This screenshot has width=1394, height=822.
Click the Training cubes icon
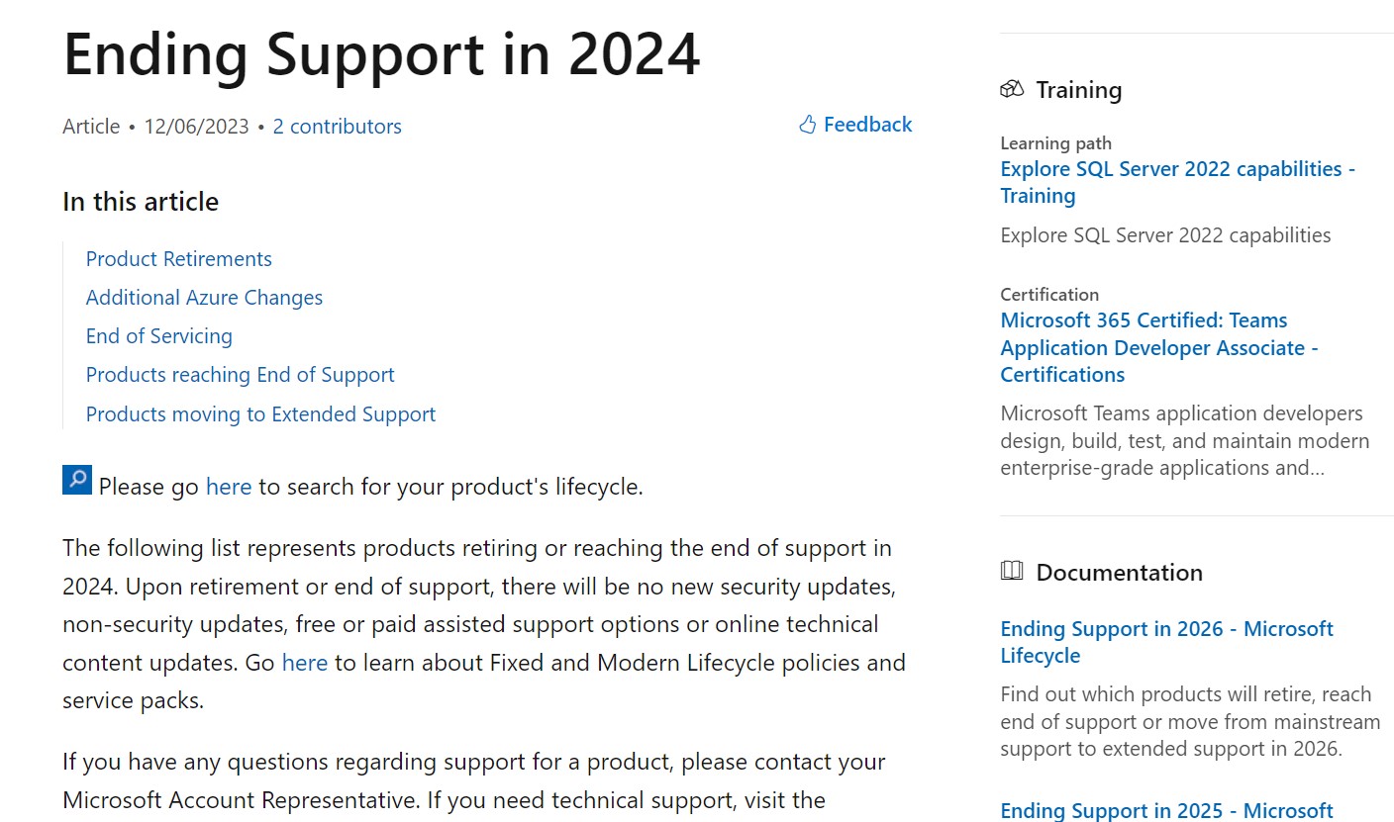(x=1011, y=90)
